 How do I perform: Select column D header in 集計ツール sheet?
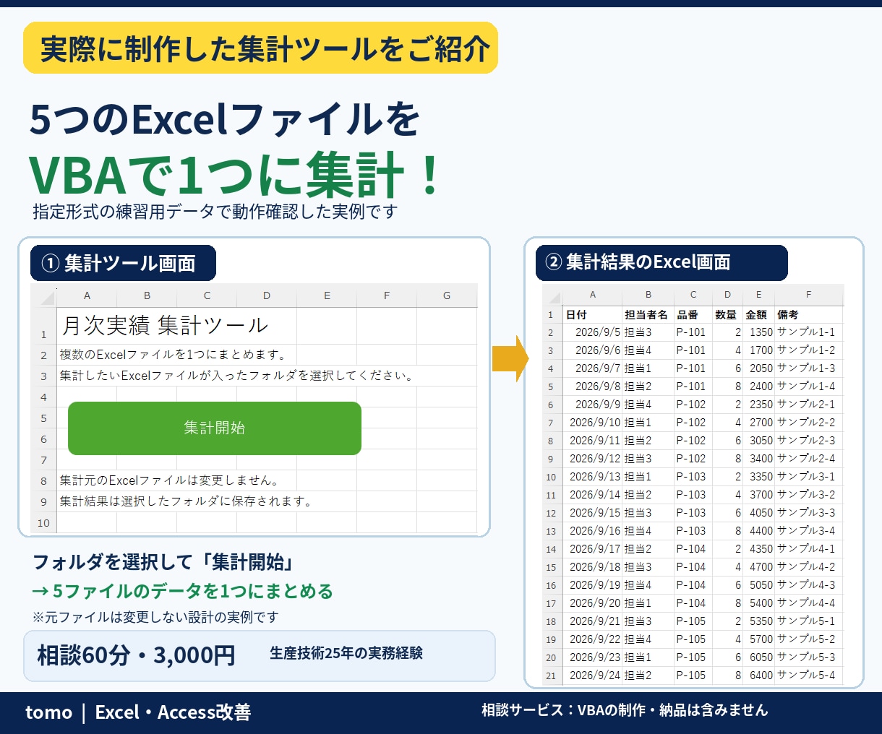pyautogui.click(x=267, y=295)
